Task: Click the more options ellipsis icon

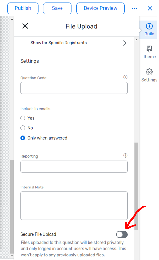Action: point(135,8)
